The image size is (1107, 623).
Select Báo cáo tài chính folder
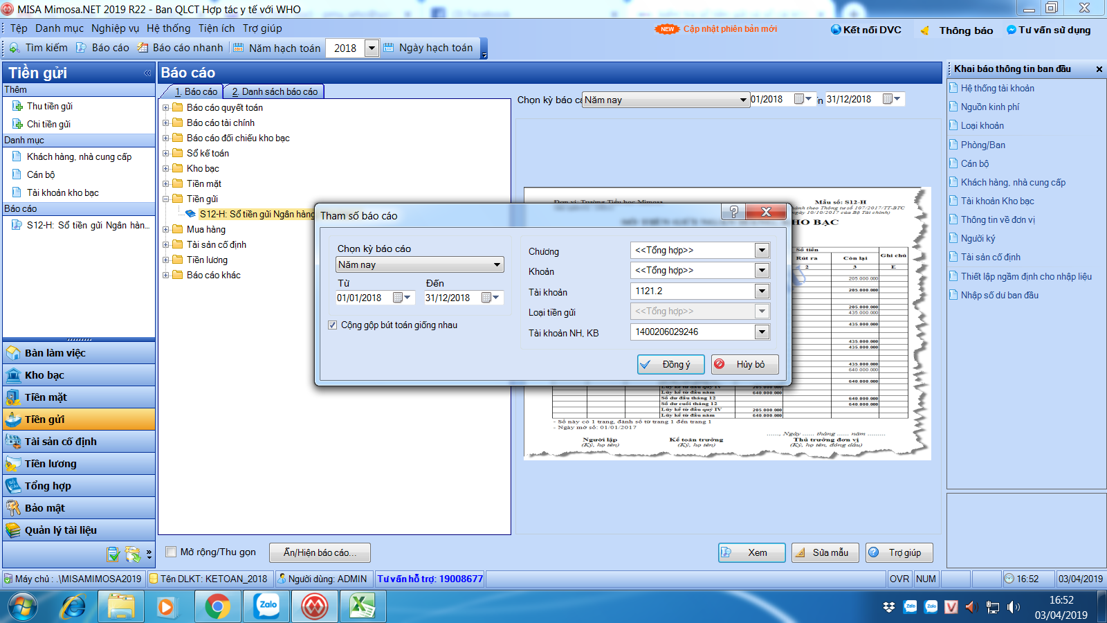pyautogui.click(x=220, y=123)
